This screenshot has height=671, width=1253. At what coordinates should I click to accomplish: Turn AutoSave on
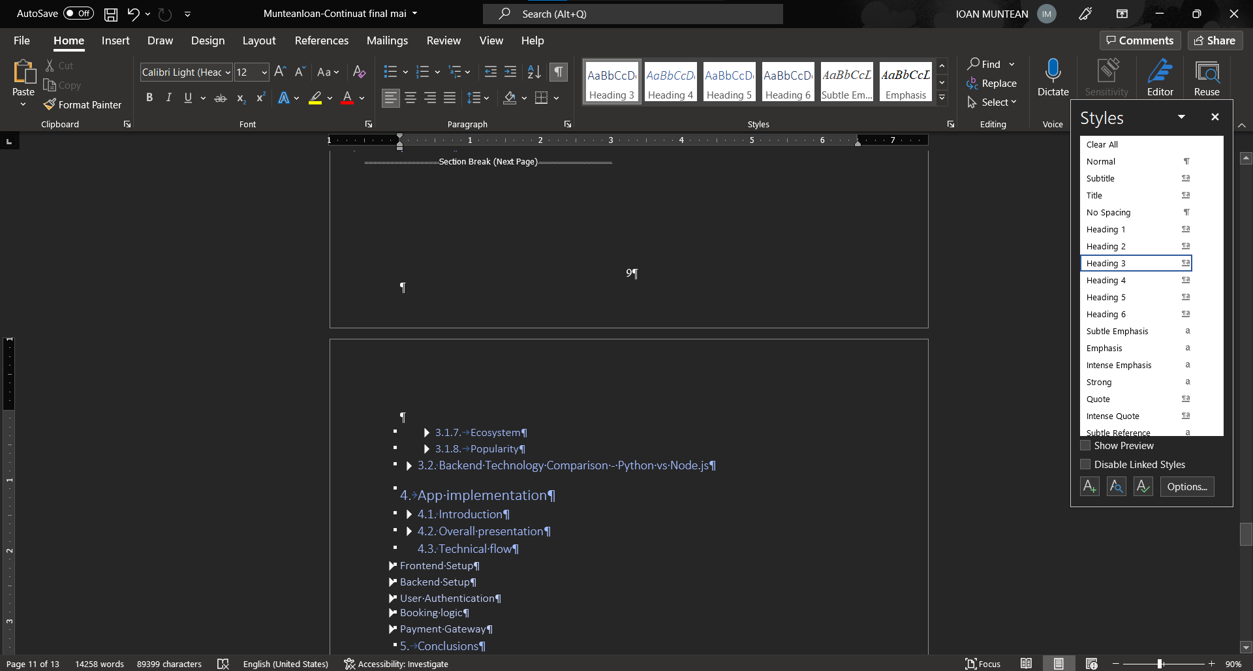point(78,13)
